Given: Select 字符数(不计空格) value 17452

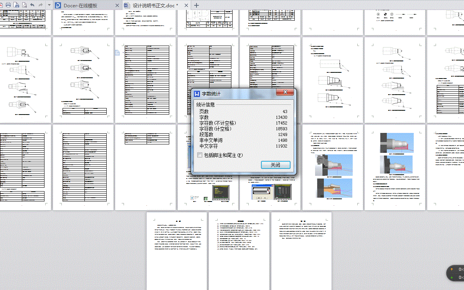Looking at the screenshot, I should (x=281, y=123).
